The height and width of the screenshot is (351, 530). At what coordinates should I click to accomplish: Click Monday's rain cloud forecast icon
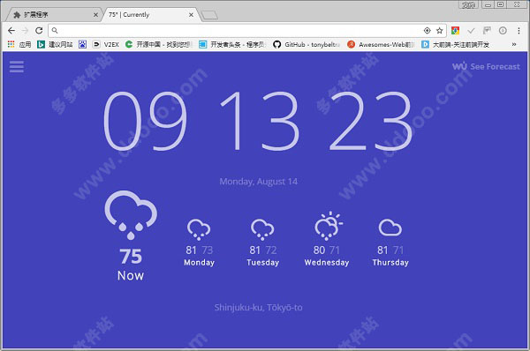(x=199, y=229)
